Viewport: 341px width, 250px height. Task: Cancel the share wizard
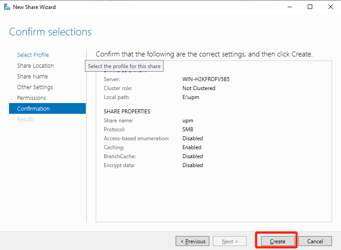(314, 241)
